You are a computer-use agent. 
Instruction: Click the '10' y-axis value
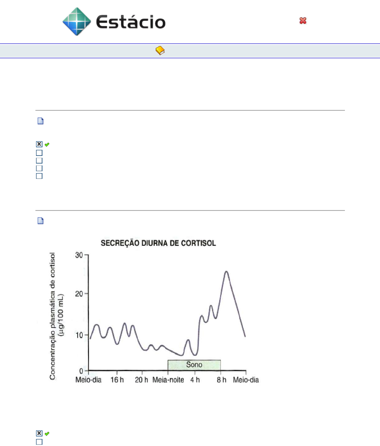point(79,335)
